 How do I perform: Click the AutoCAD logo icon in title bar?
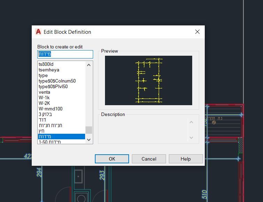click(38, 31)
